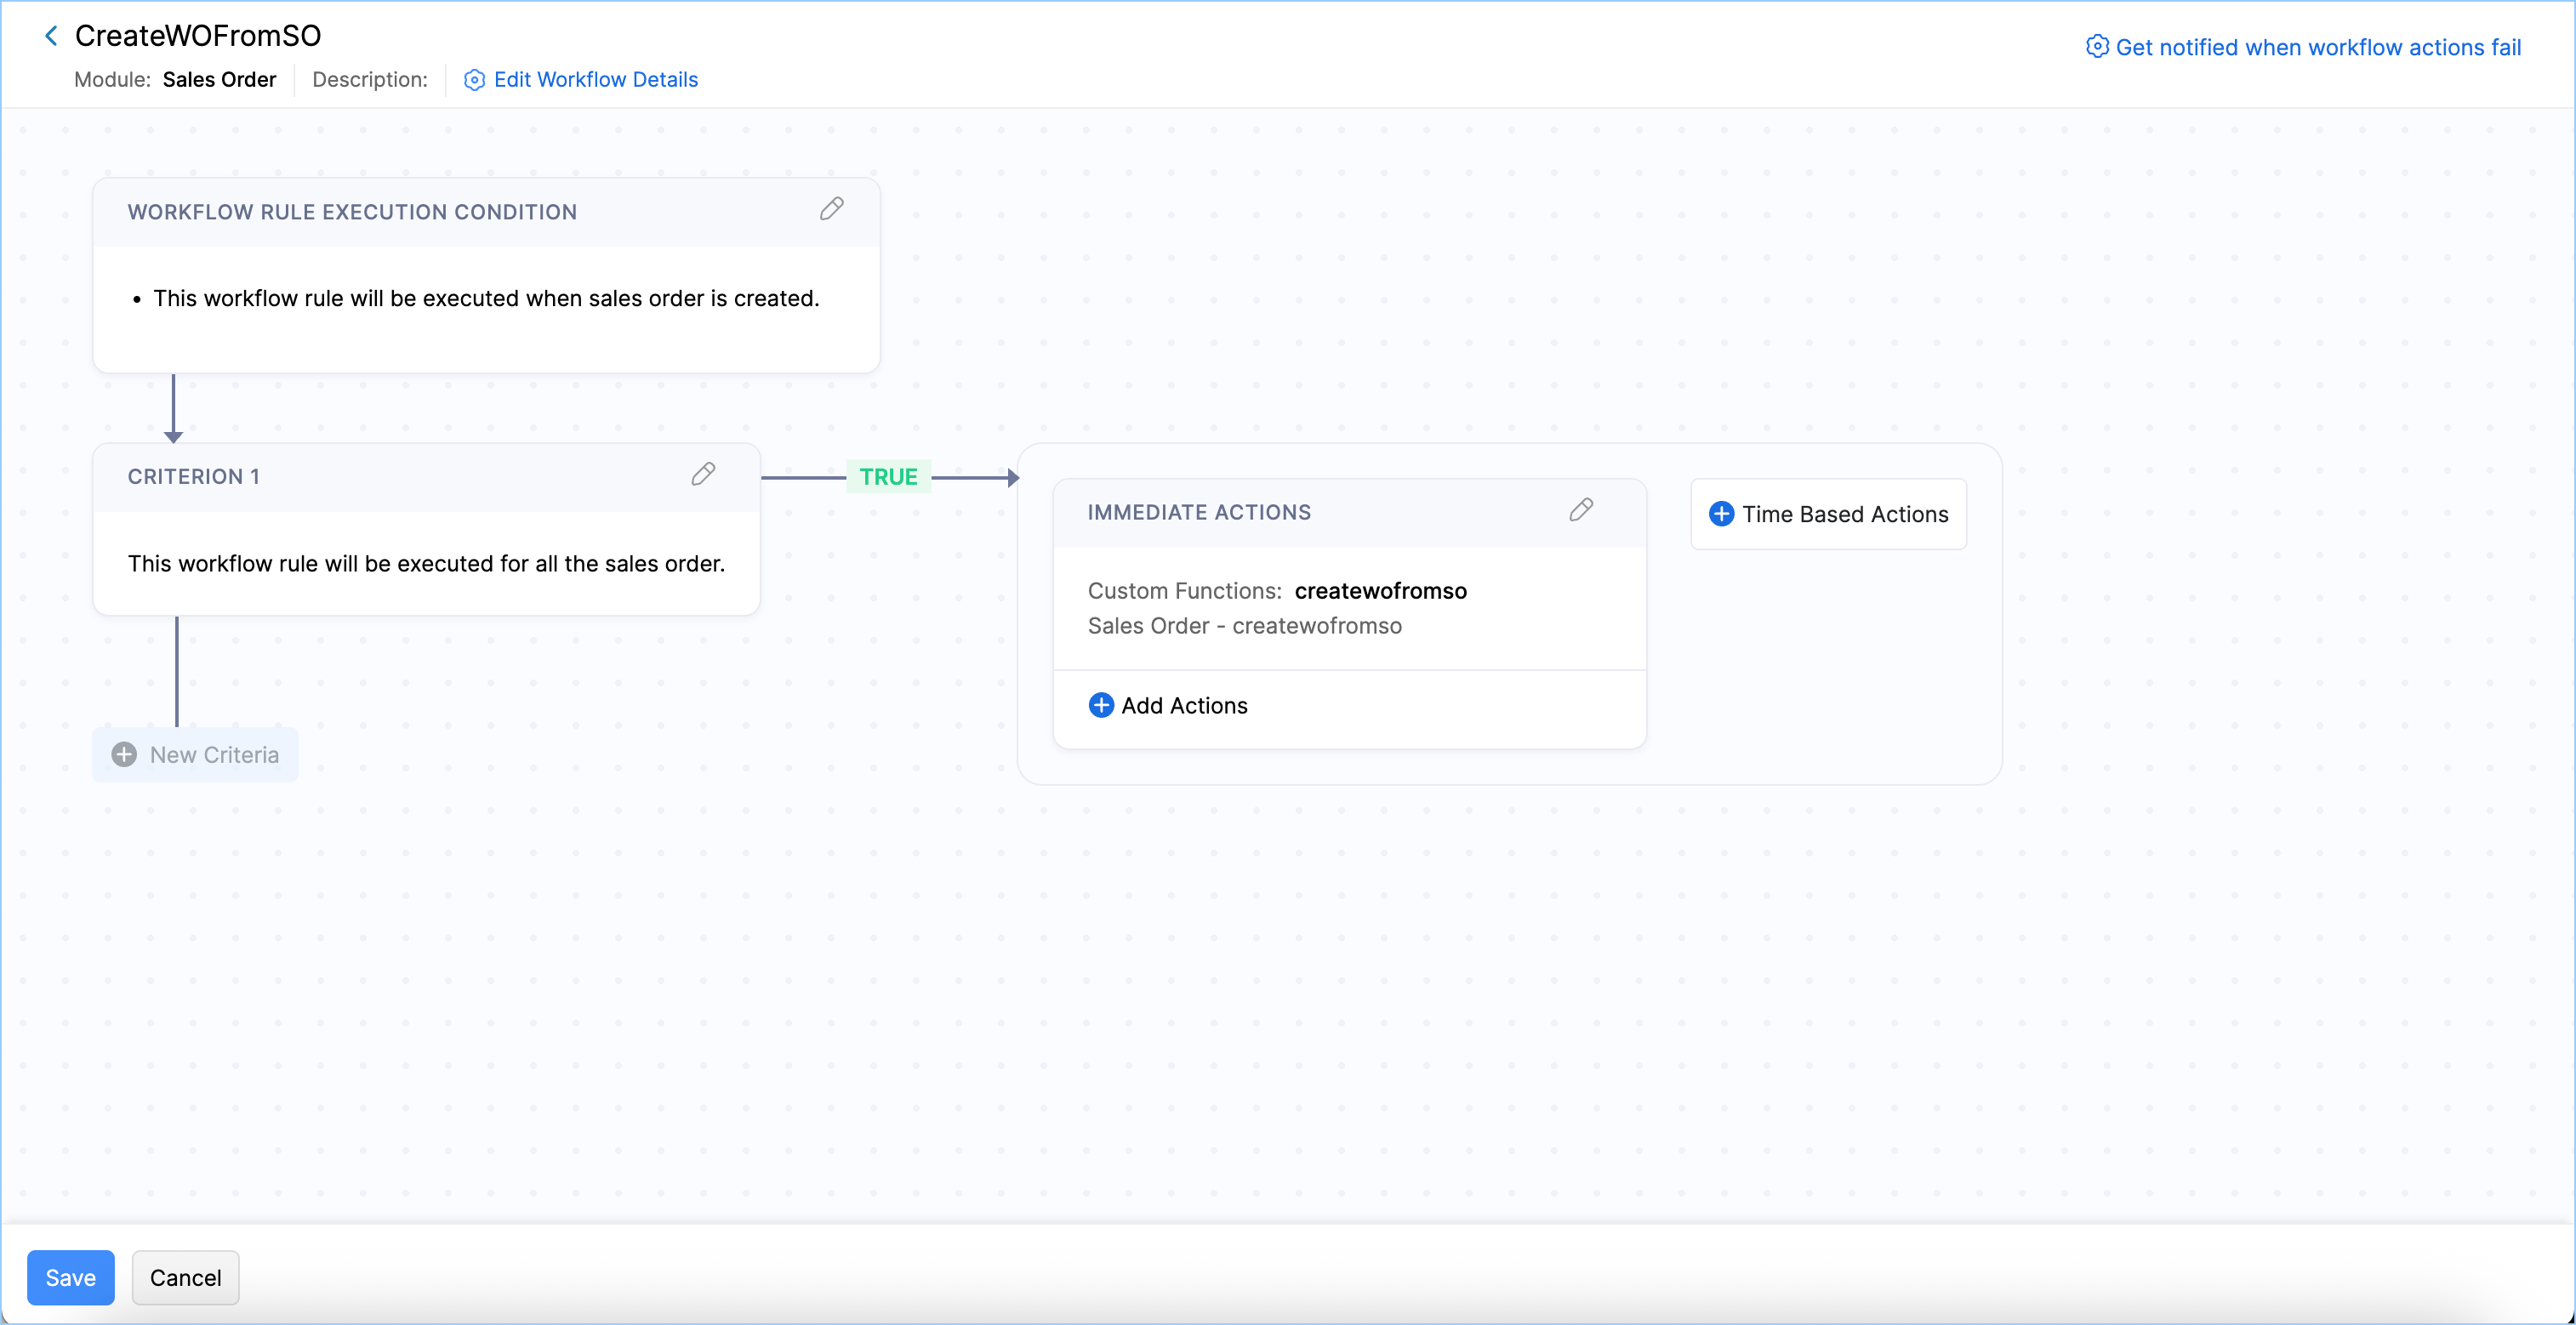Screen dimensions: 2576x1325
Task: Click the plus icon beside Add Actions
Action: click(1100, 705)
